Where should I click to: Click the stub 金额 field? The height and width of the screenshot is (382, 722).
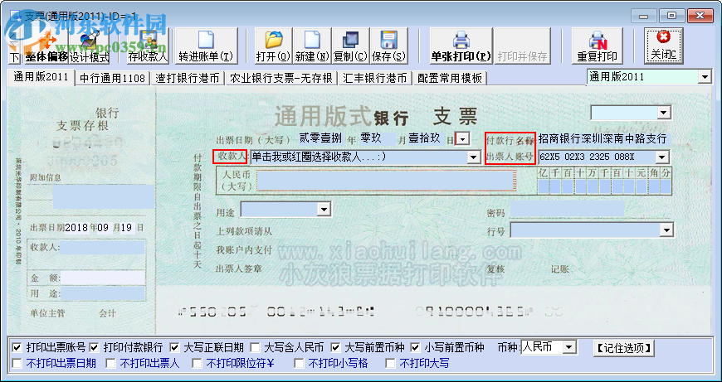(103, 278)
